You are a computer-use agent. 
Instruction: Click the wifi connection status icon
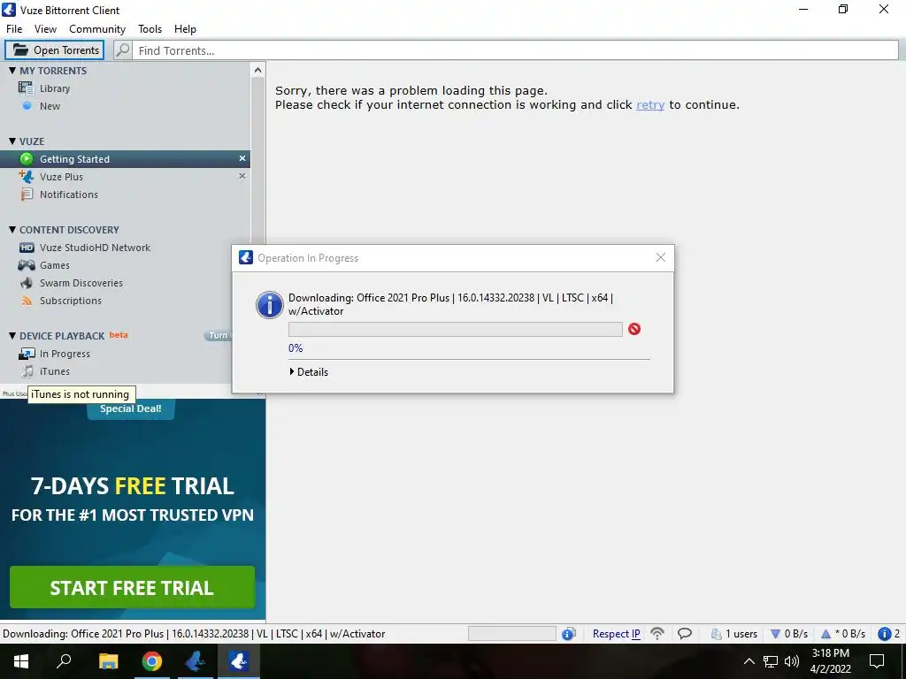(657, 633)
